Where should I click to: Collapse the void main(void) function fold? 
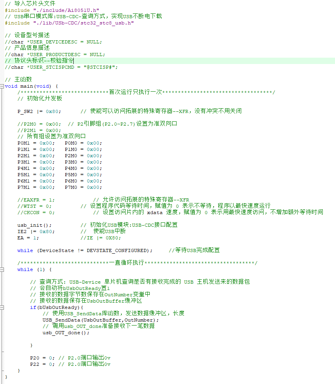pos(2,86)
